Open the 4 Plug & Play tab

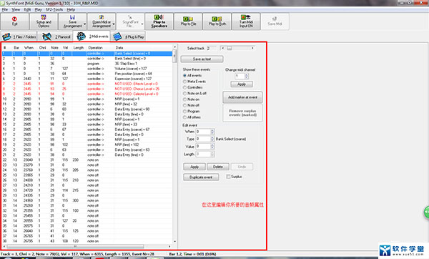(x=128, y=36)
